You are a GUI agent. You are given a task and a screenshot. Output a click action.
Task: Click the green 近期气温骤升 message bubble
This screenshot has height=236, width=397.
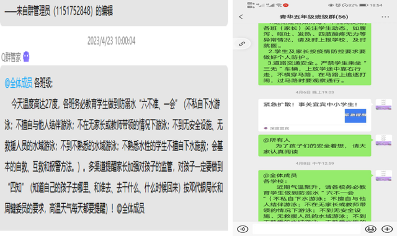click(x=314, y=196)
